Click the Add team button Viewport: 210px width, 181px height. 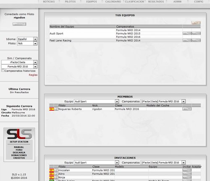(x=196, y=23)
